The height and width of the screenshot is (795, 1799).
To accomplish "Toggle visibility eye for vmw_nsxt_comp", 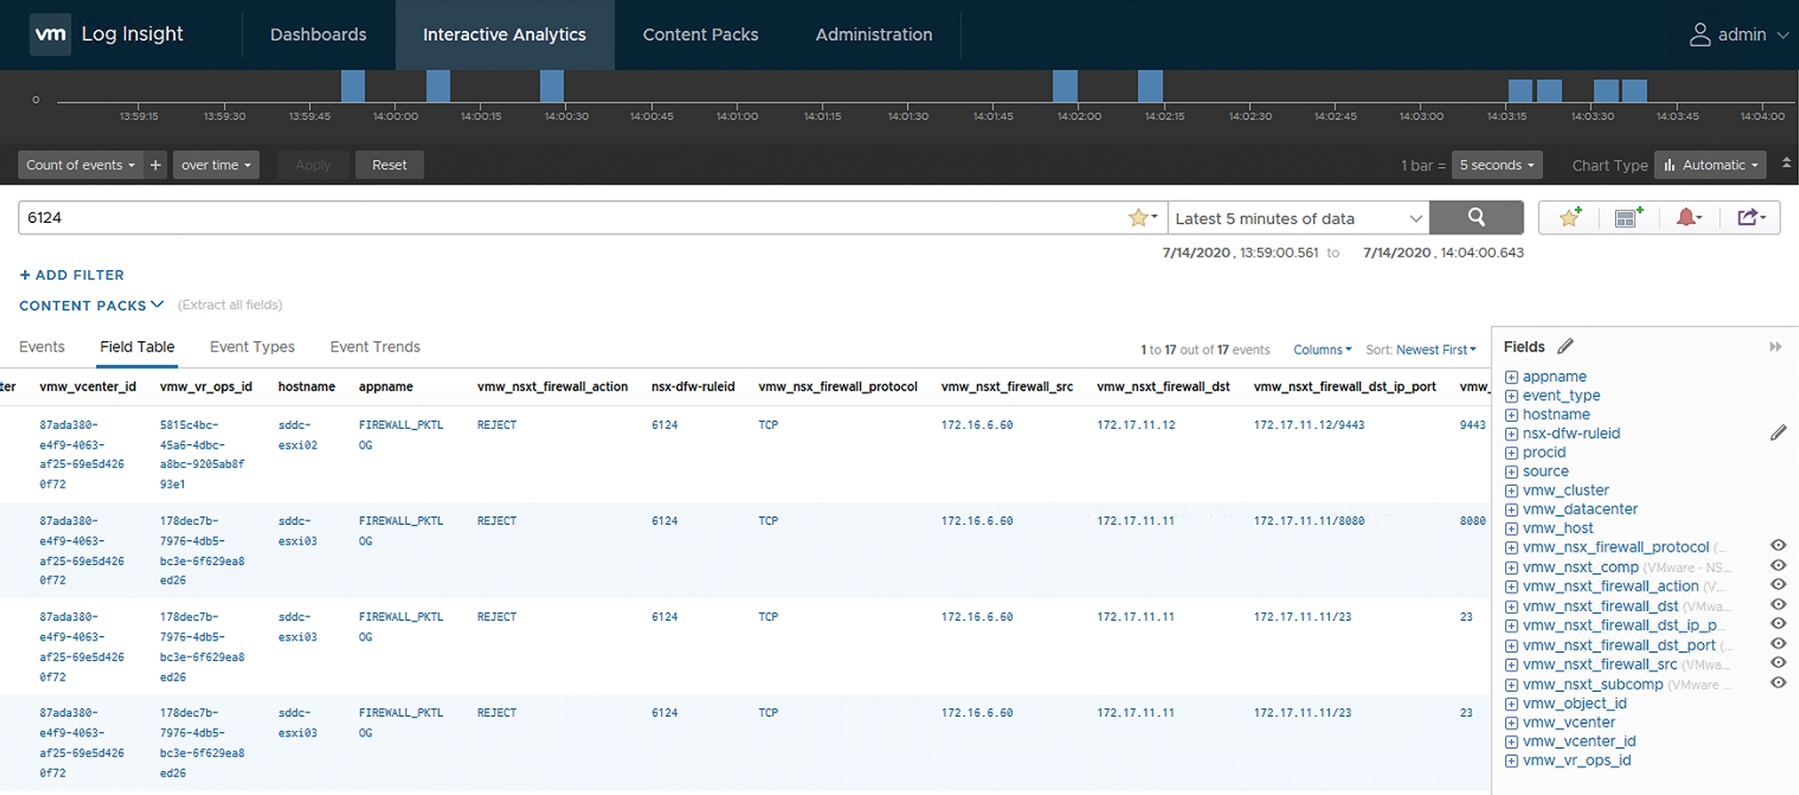I will (1778, 565).
